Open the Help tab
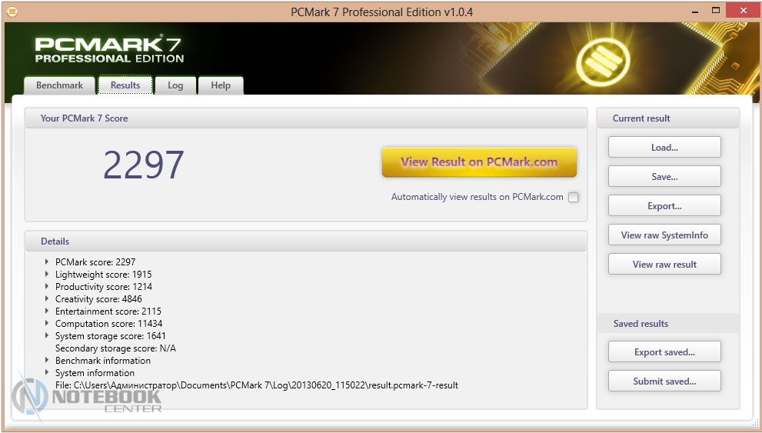 pos(221,85)
